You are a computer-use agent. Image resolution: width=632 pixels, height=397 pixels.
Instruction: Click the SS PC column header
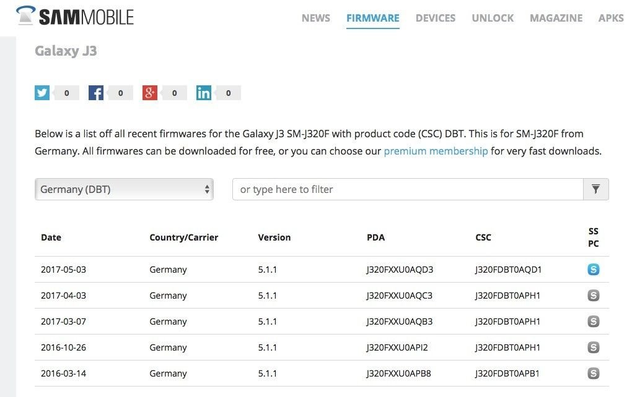(x=594, y=237)
